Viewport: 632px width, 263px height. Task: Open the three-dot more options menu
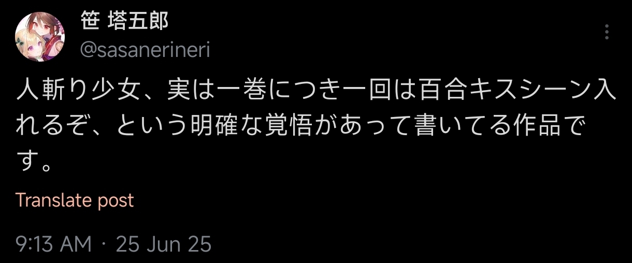[607, 32]
